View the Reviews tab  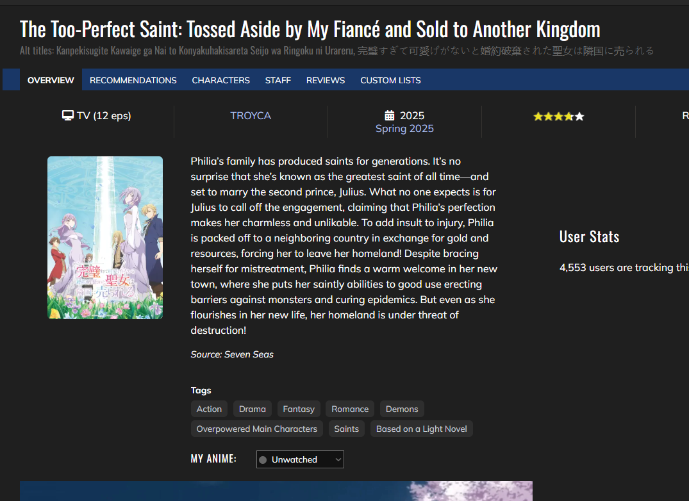(326, 80)
